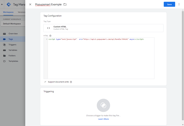
Task: Open the three-dot more options menu
Action: click(179, 4)
